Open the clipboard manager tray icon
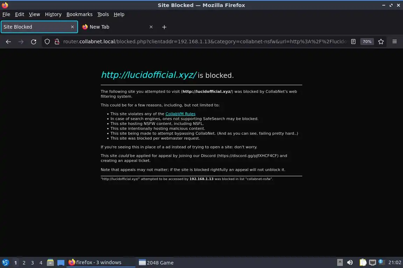403x268 pixels. (x=363, y=262)
